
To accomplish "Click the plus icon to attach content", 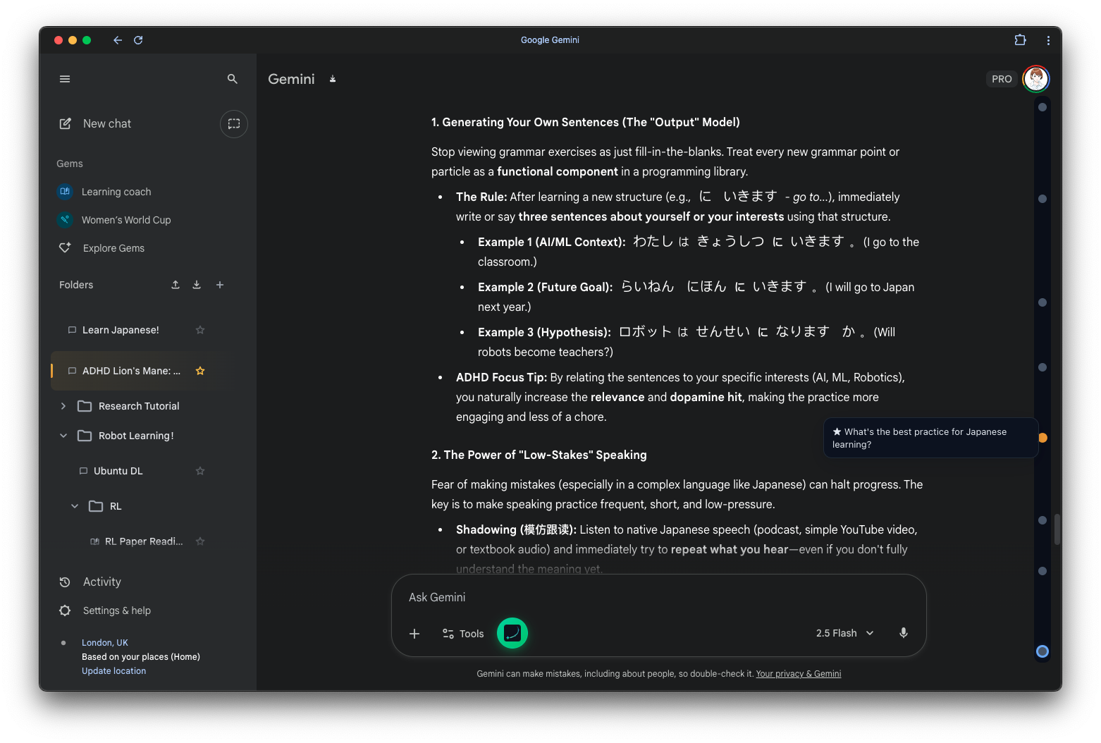I will coord(414,633).
